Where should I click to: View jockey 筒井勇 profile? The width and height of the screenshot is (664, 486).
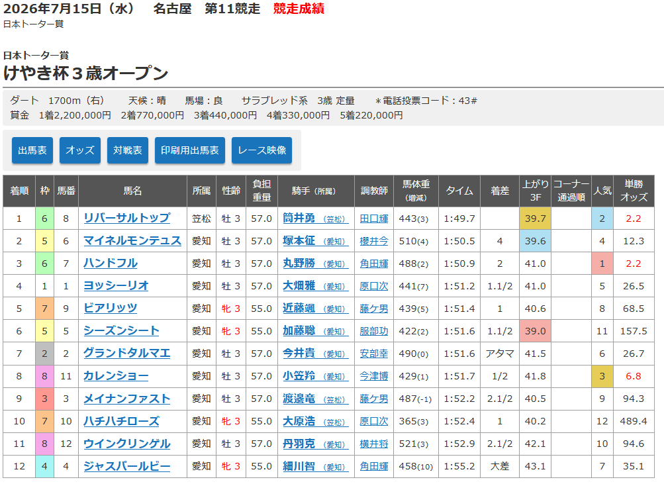[316, 219]
